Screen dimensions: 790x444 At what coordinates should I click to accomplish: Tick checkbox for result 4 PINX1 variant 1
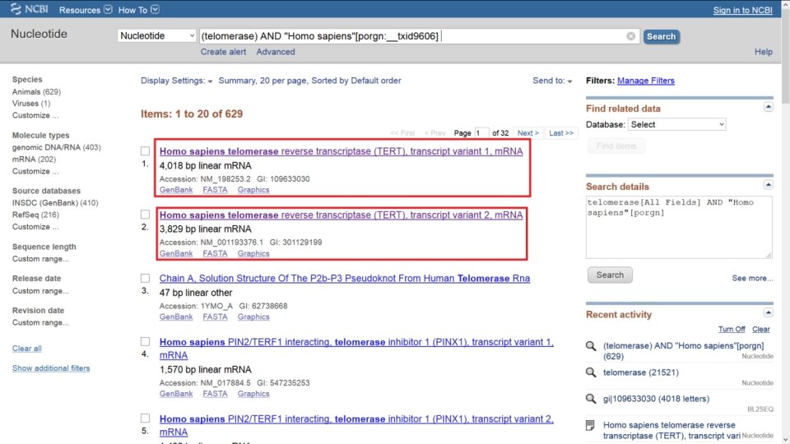tap(145, 341)
